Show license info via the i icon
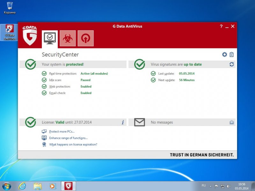 123,122
